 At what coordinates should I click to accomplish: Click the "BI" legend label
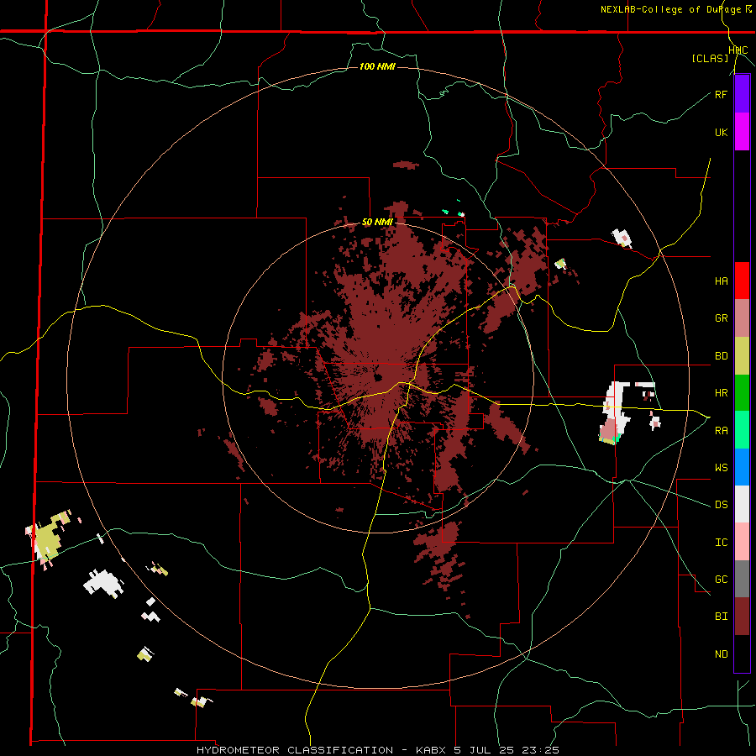pyautogui.click(x=721, y=617)
